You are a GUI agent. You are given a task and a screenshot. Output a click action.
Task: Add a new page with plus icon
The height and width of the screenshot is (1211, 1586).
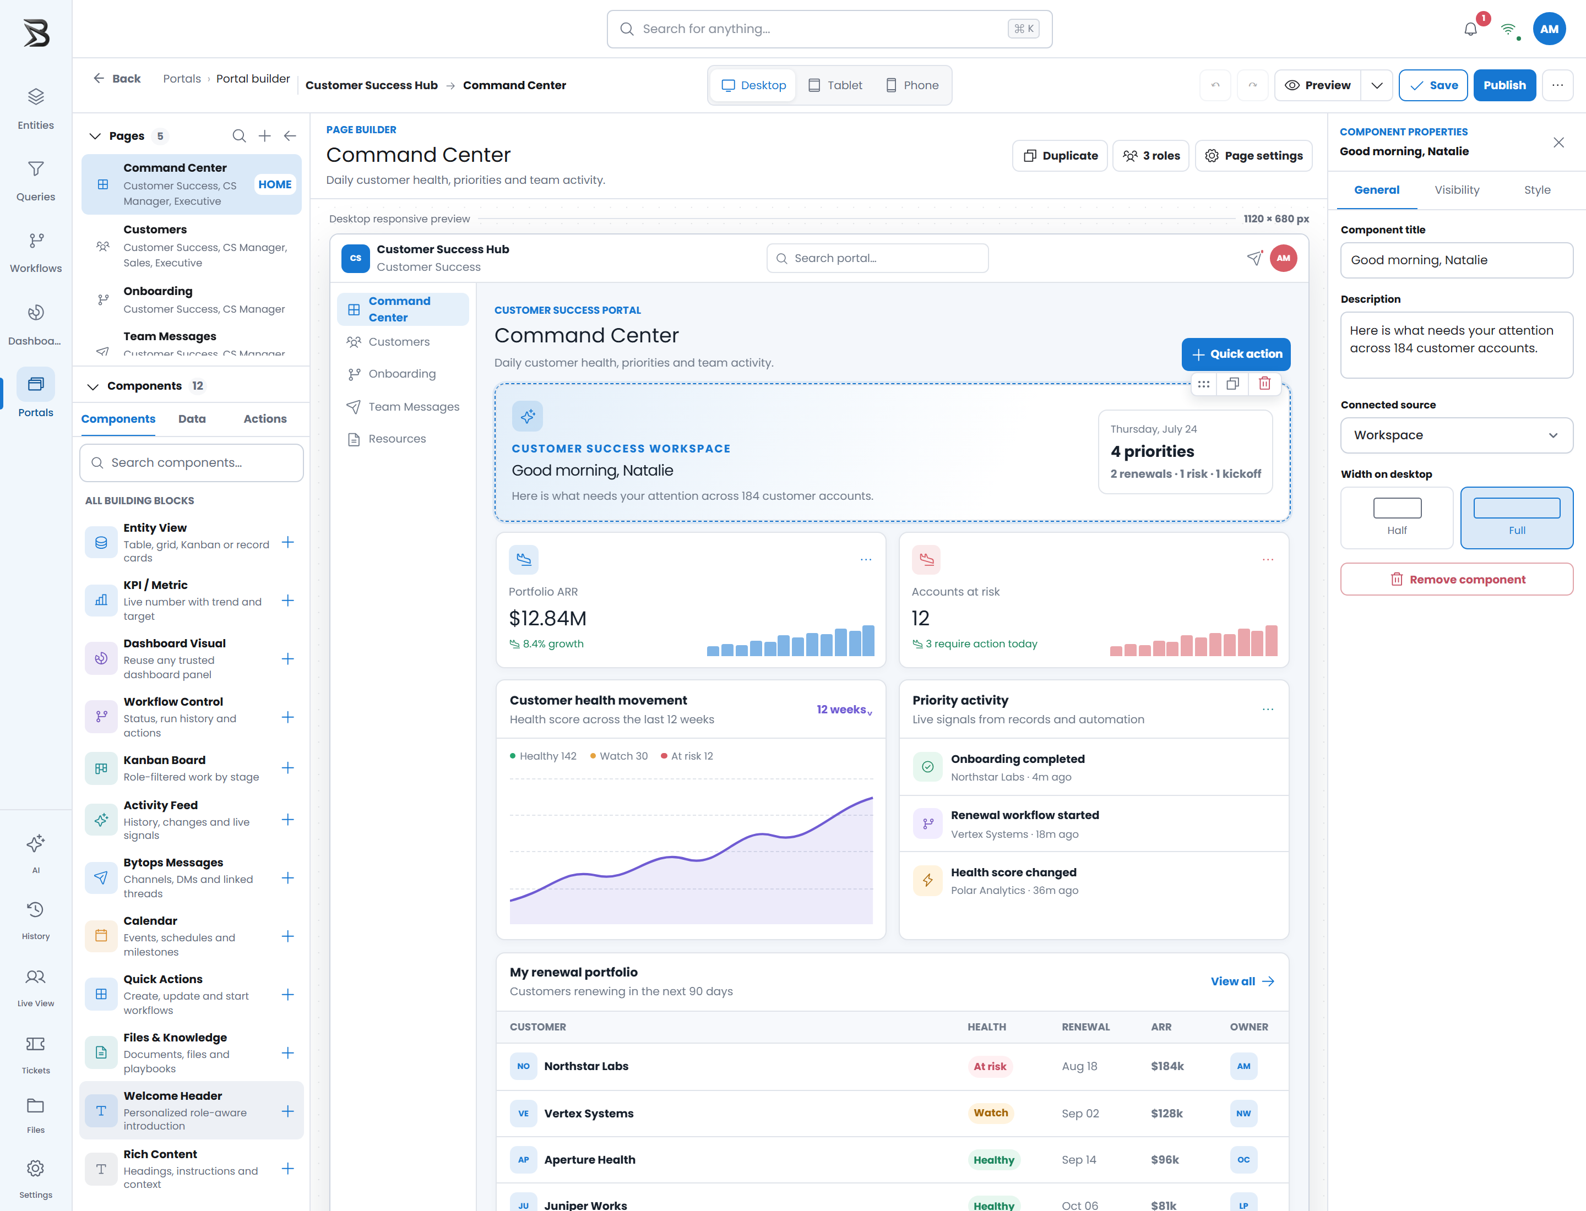(265, 135)
